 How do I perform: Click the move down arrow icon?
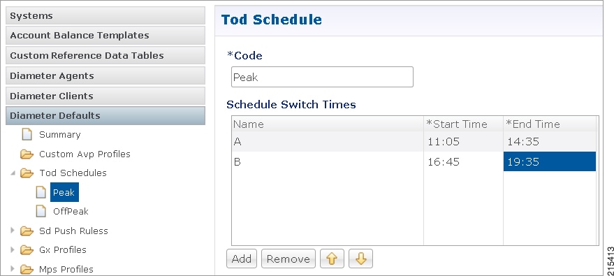360,259
